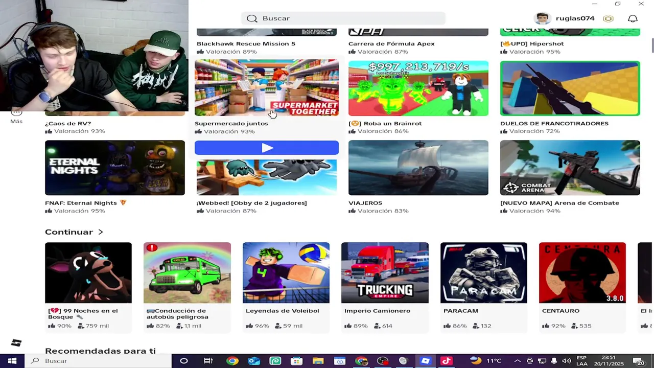
Task: Open the taskbar clock 23:51
Action: click(x=609, y=361)
